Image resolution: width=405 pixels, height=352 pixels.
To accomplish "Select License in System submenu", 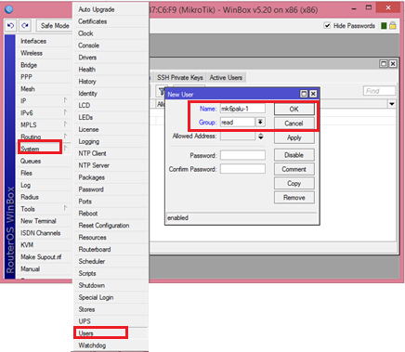I will [x=110, y=129].
